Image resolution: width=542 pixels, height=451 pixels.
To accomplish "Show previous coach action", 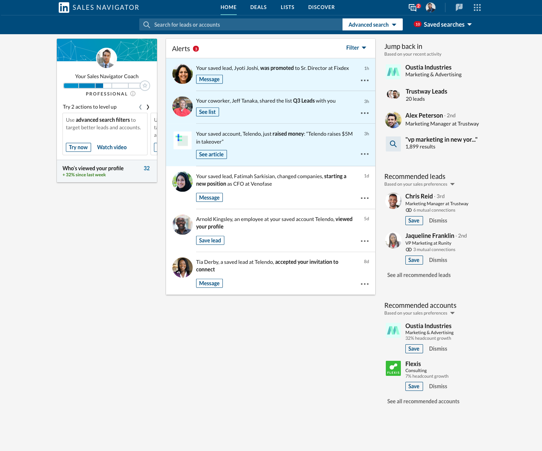I will click(x=140, y=107).
